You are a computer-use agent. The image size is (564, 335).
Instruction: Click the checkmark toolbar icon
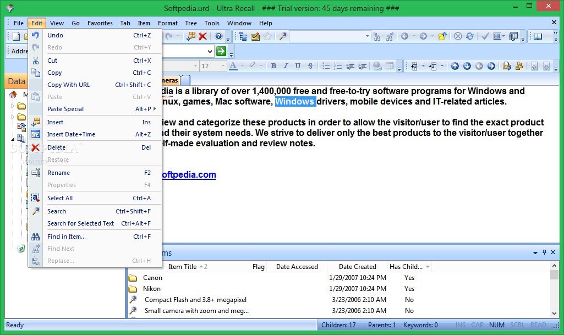pyautogui.click(x=485, y=36)
